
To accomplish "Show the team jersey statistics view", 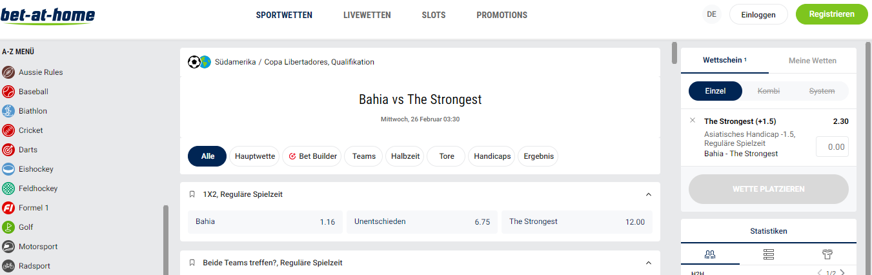I will (x=827, y=254).
